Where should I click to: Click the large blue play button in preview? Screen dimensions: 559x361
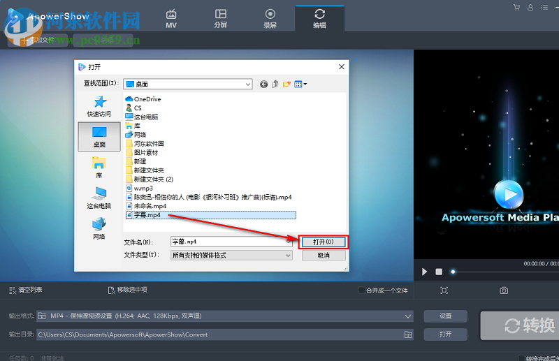509,194
